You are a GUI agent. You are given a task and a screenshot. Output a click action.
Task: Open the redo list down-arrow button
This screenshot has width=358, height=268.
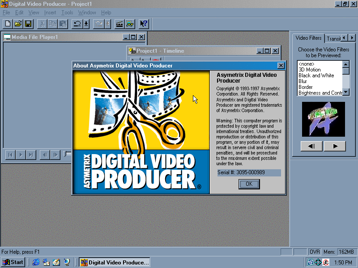108,24
